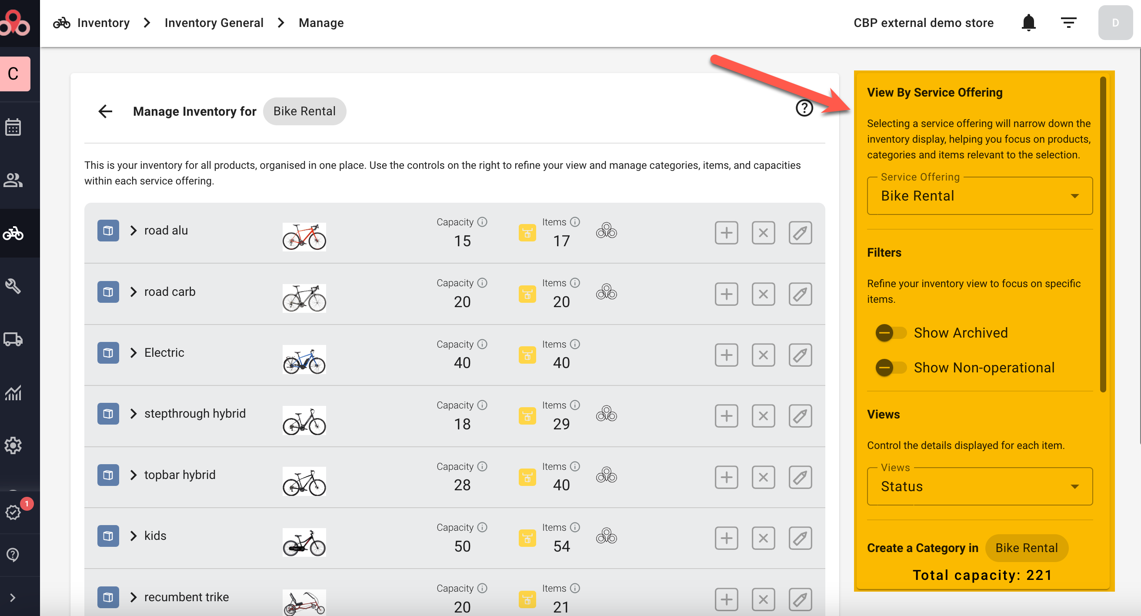The height and width of the screenshot is (616, 1141).
Task: Click the pencil edit icon for kids
Action: 800,538
